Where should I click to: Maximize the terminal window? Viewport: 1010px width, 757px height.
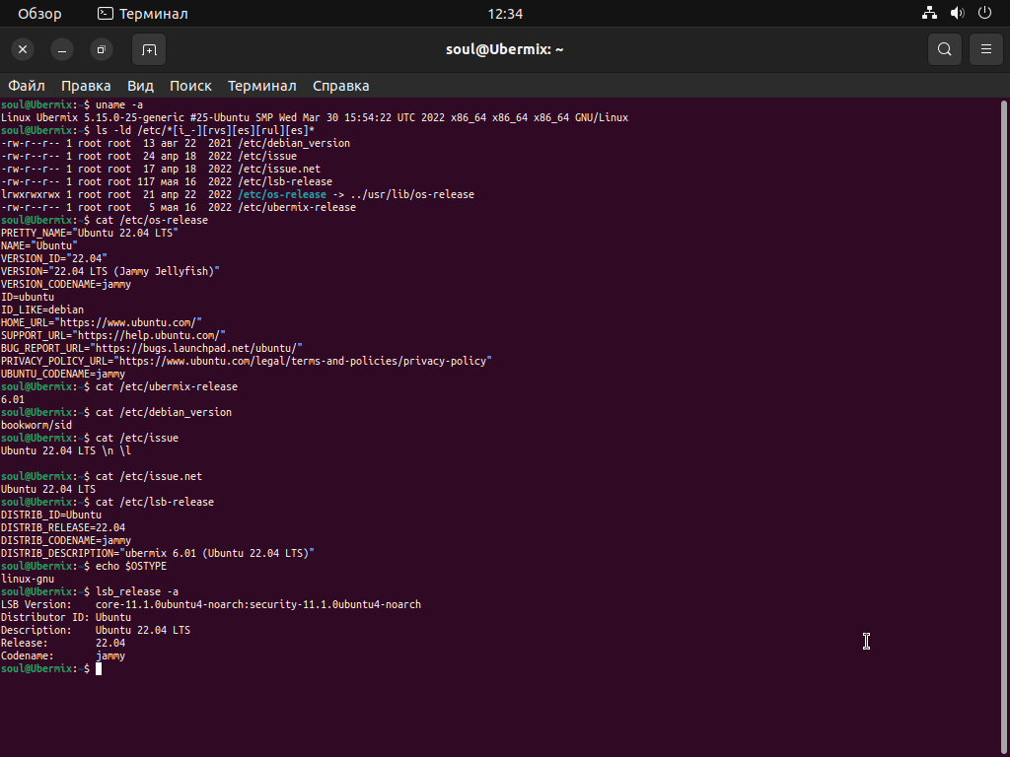(102, 49)
